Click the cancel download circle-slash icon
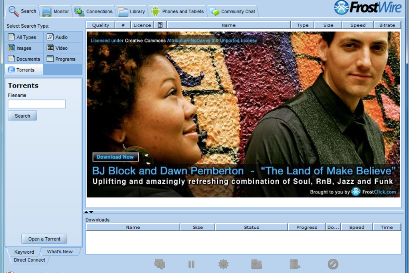409x273 pixels. pos(333,264)
